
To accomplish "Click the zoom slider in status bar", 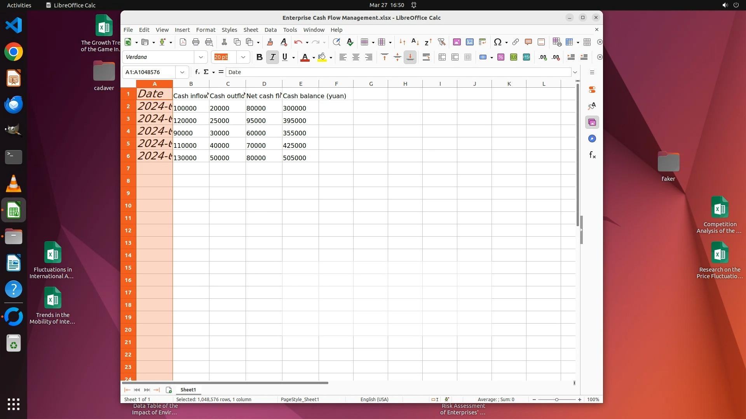I will point(556,400).
